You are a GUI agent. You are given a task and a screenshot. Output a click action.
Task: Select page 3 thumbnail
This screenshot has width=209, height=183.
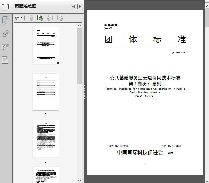[46, 138]
